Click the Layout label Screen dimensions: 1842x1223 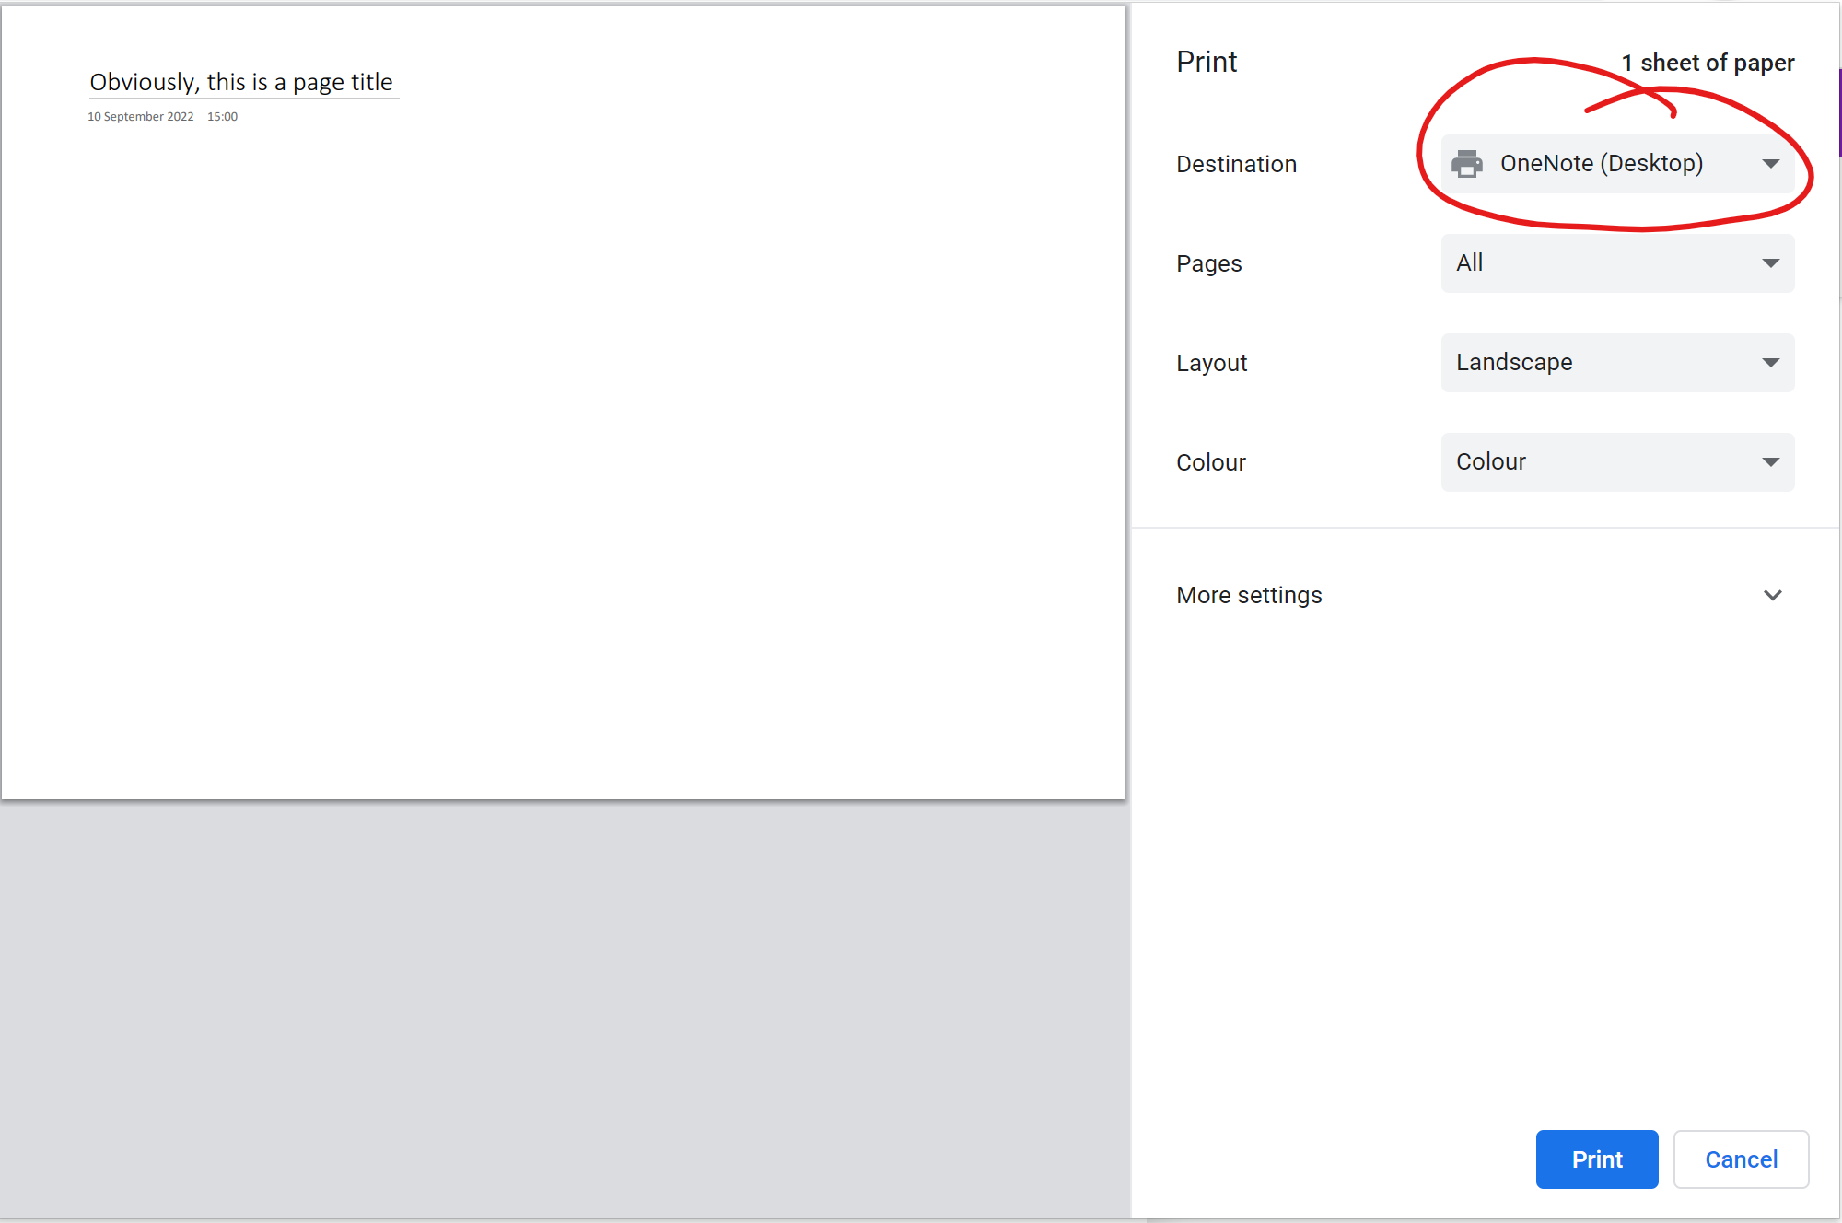point(1211,363)
